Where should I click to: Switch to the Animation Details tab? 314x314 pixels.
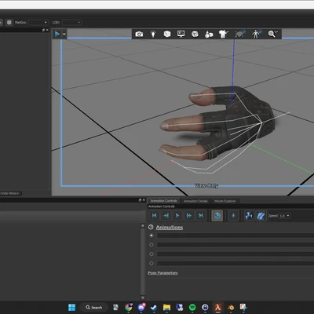pos(195,201)
